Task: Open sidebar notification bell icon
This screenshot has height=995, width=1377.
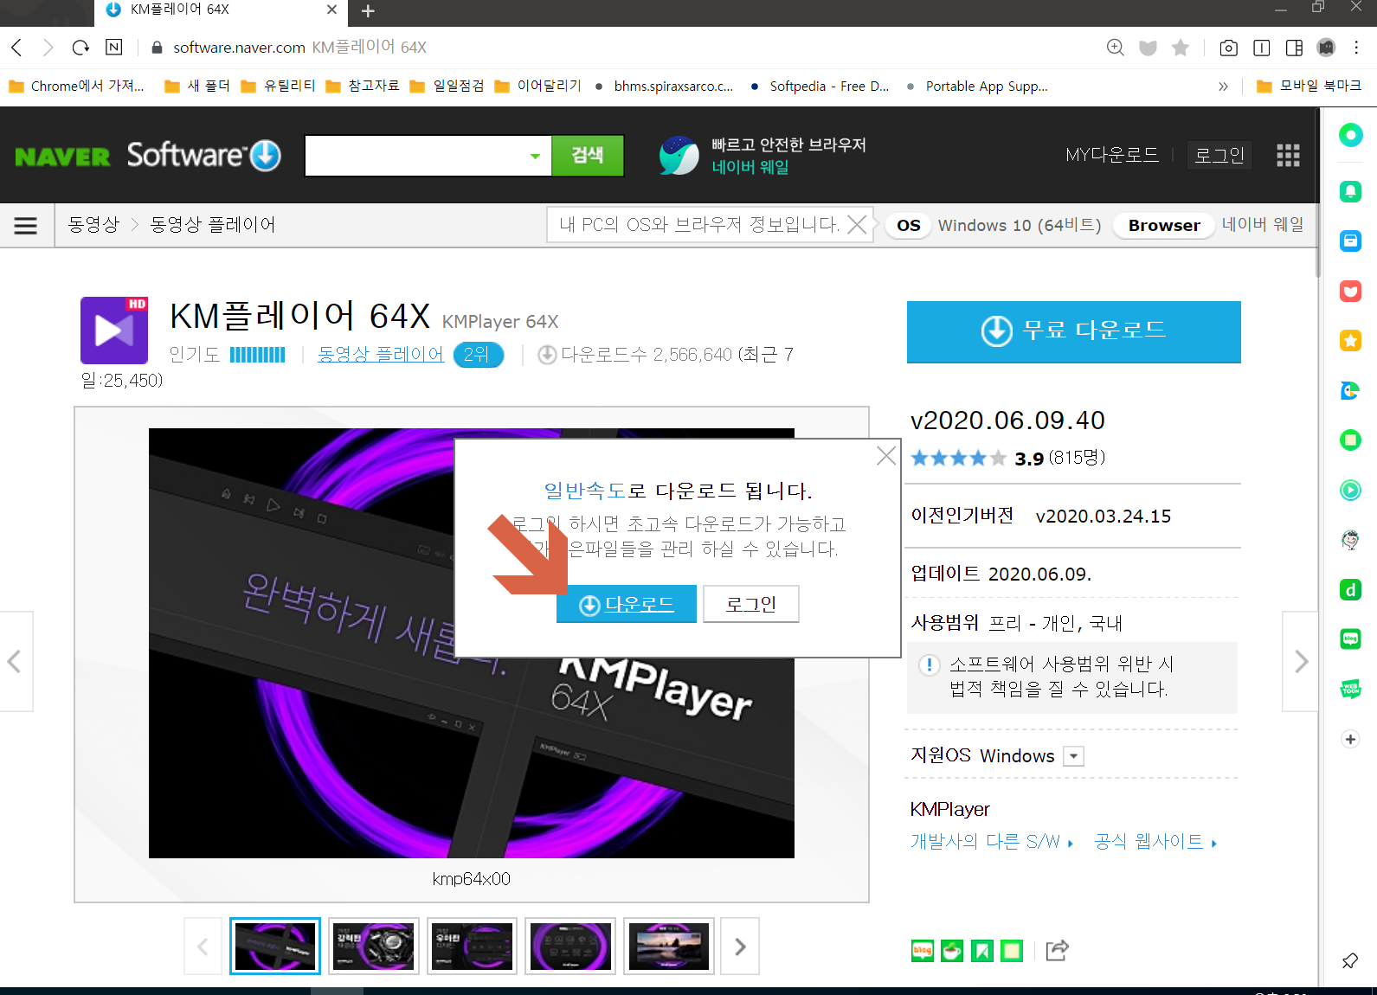Action: pyautogui.click(x=1350, y=191)
